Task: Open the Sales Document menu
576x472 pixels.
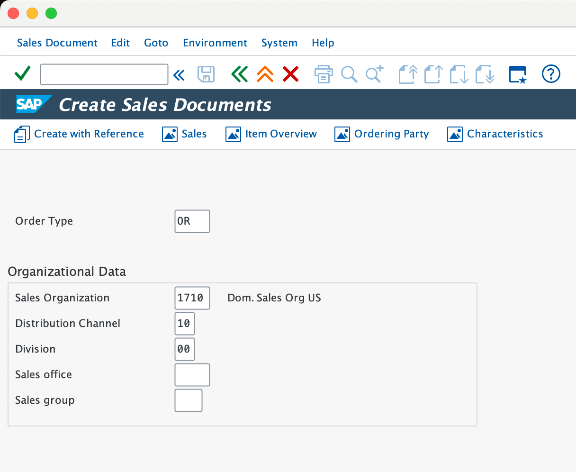Action: click(x=57, y=43)
